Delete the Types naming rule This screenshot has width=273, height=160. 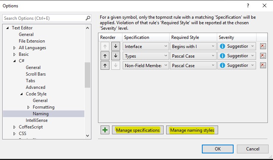coord(263,56)
